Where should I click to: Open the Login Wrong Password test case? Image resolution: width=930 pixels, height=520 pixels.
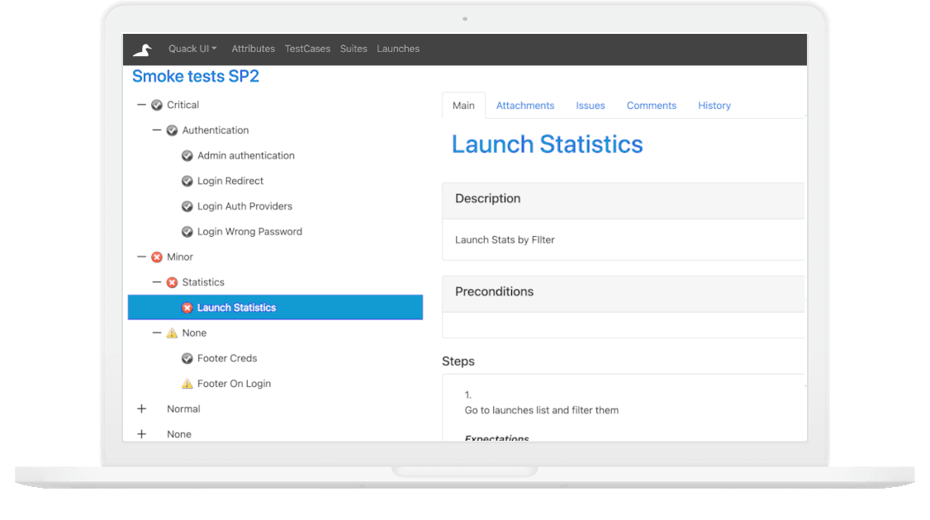249,232
